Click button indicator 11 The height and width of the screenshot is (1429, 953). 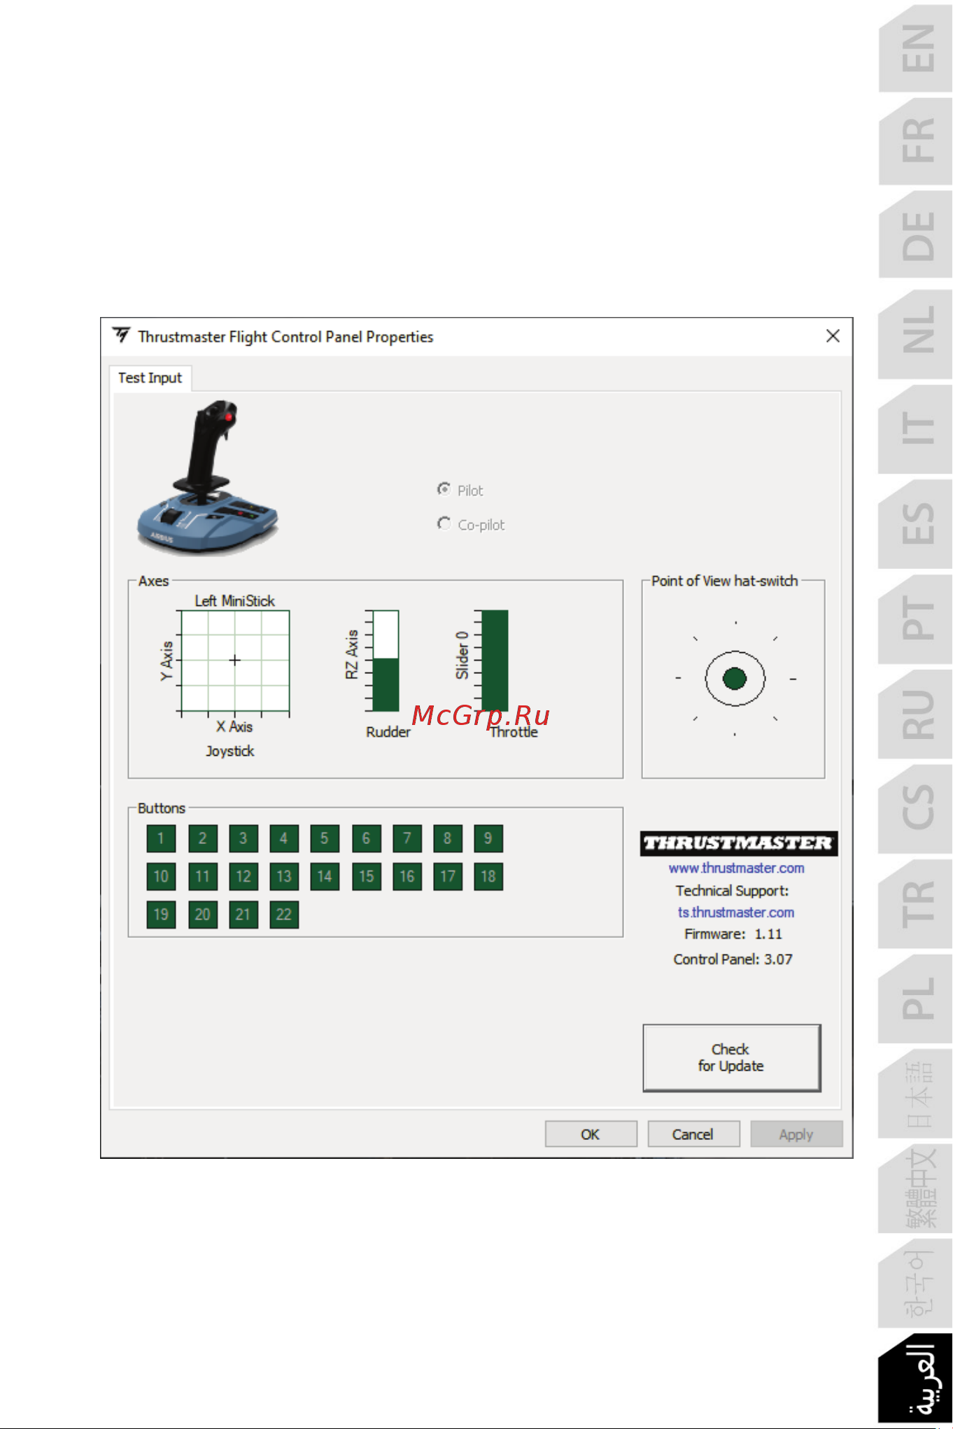click(202, 876)
